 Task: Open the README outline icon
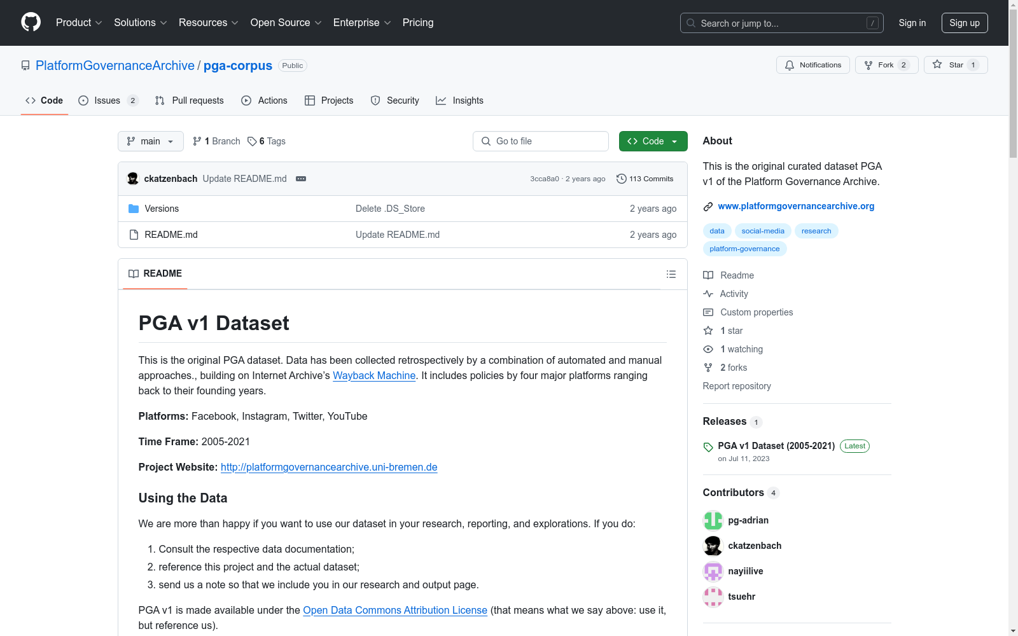click(671, 274)
